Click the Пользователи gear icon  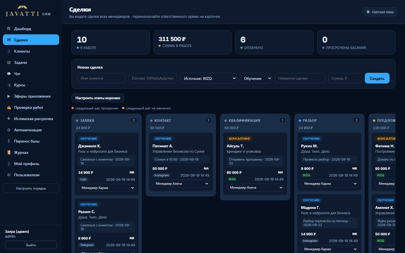pyautogui.click(x=9, y=175)
